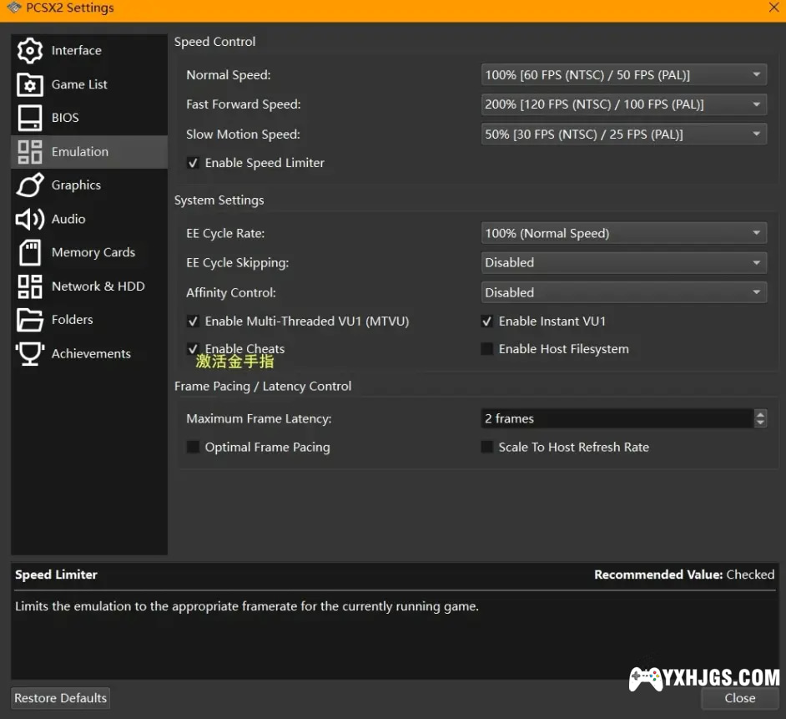Click the Interface gear icon in sidebar
Viewport: 786px width, 719px height.
point(30,50)
